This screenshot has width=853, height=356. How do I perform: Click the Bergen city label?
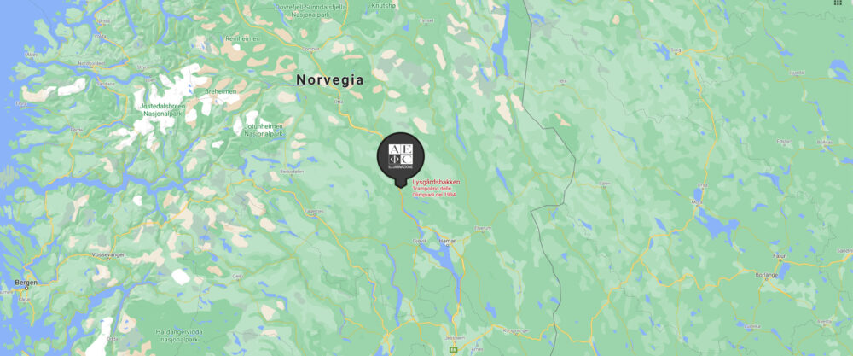26,283
